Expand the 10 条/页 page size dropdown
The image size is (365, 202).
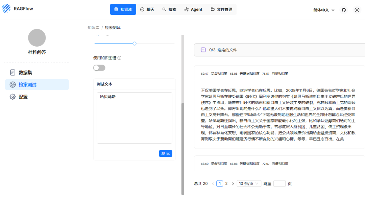249,184
